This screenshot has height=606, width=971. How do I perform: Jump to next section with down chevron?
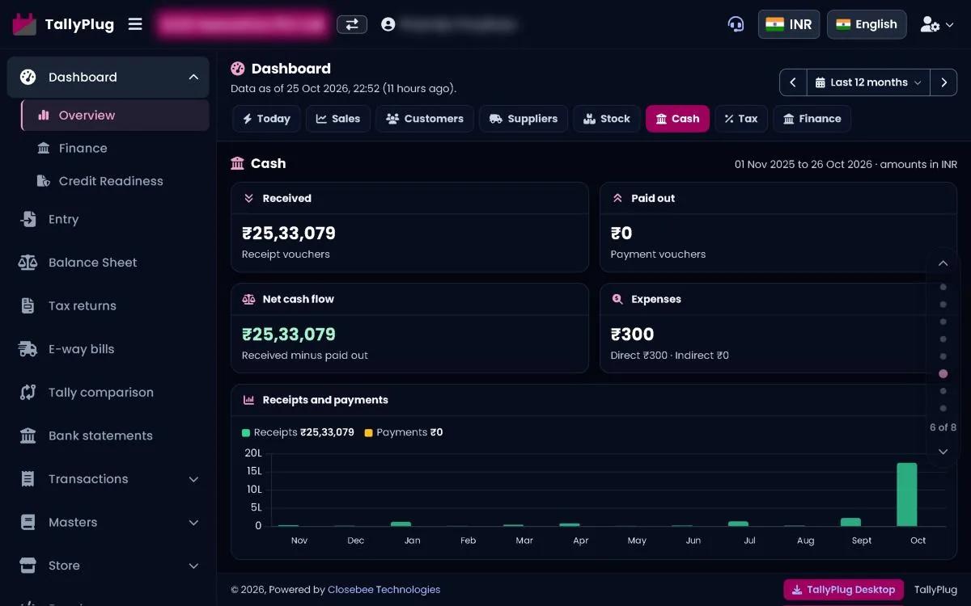click(943, 452)
